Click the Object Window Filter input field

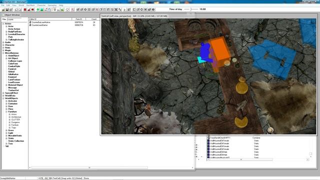14,19
